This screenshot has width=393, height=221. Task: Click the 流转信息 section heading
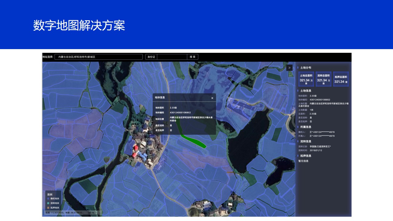[305, 141]
